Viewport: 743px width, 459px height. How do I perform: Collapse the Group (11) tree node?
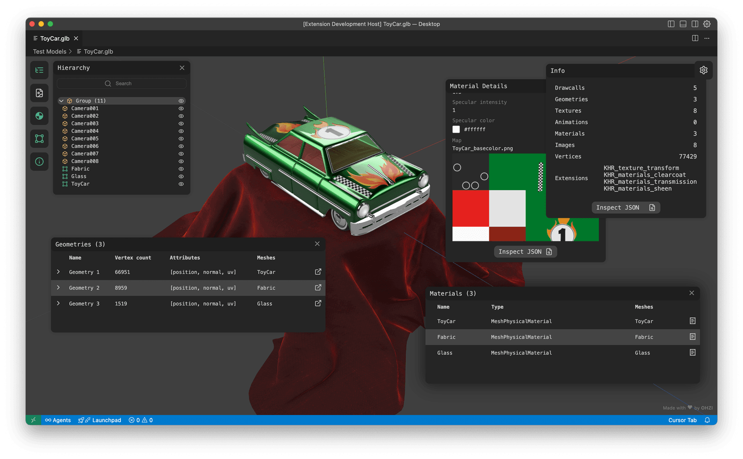pyautogui.click(x=61, y=101)
